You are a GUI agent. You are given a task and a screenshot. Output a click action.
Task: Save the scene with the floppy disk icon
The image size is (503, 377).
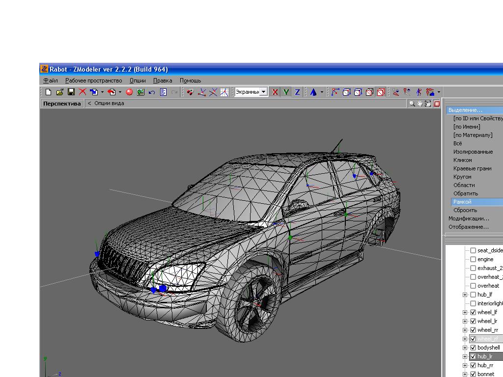coord(71,92)
